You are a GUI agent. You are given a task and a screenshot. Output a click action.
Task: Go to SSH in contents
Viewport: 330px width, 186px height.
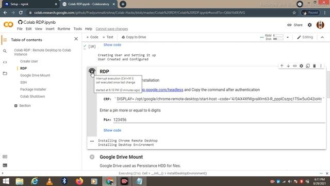click(23, 83)
